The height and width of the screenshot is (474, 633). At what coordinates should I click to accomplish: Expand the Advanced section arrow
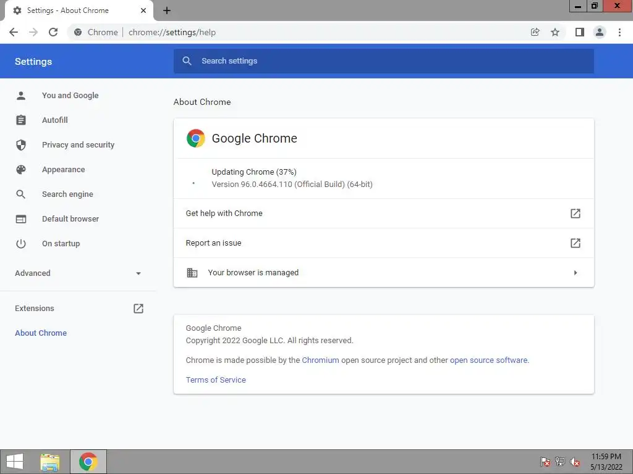(x=138, y=273)
